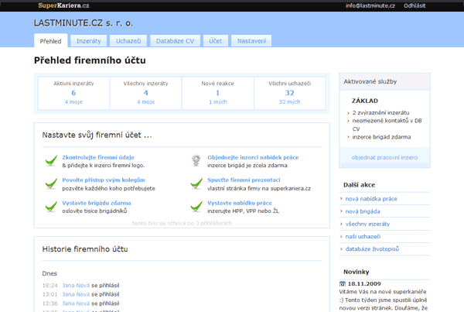Screen dimensions: 464x312
Task: Open the Povolte přístup svým kolegům link
Action: 104,180
